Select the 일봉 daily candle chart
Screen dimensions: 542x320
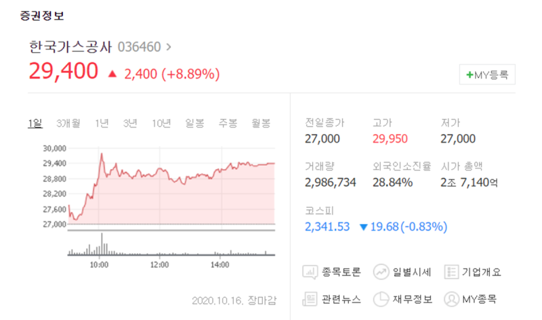click(194, 123)
